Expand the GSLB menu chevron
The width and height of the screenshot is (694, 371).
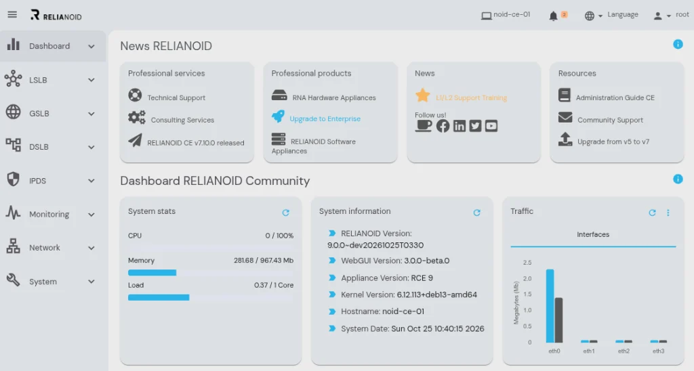(91, 114)
